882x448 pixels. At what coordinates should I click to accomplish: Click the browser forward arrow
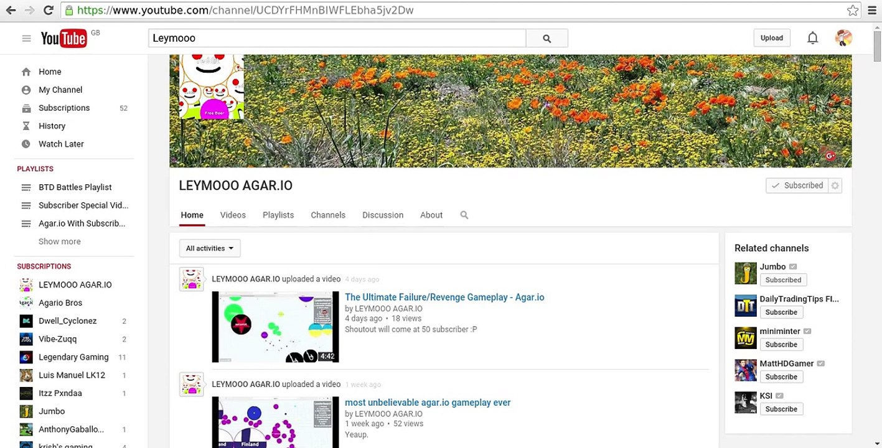click(29, 11)
